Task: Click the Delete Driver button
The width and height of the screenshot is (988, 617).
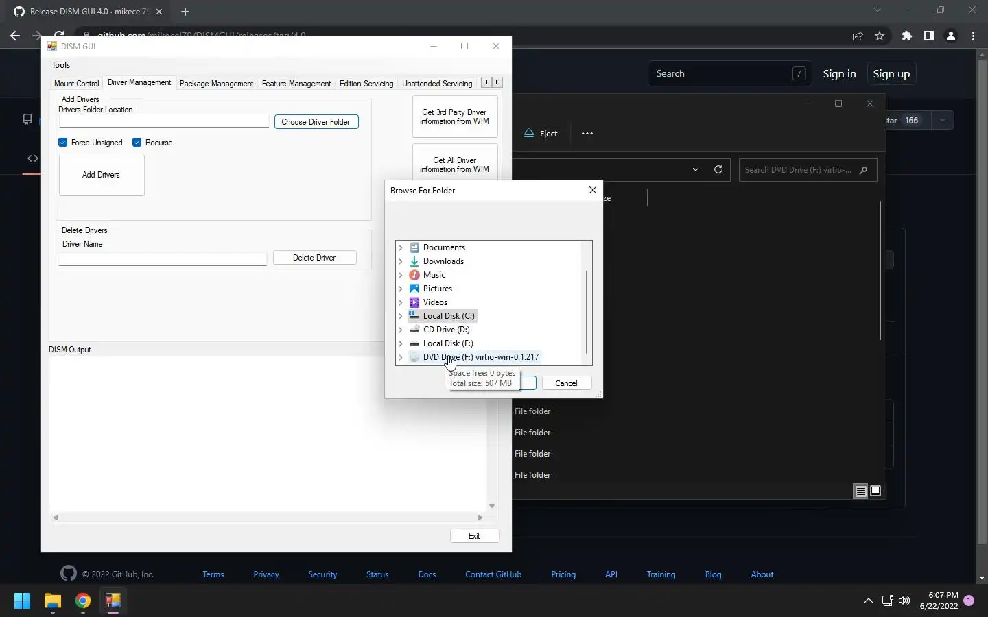Action: pos(314,258)
